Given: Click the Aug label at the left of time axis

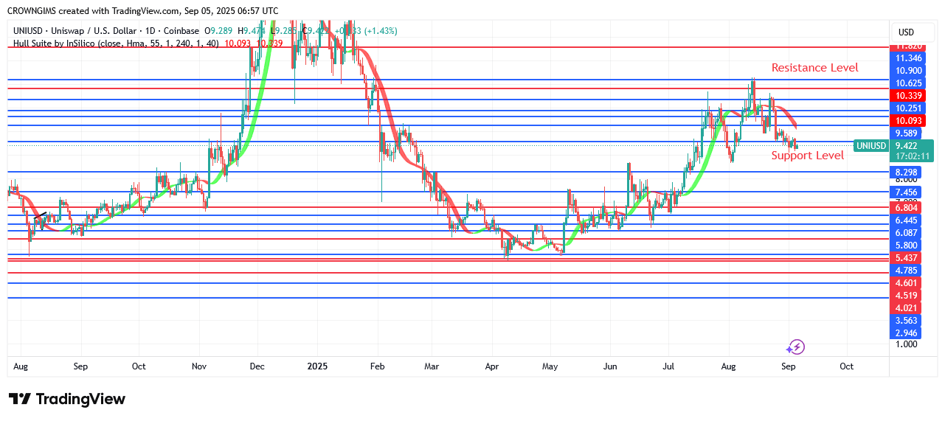Looking at the screenshot, I should tap(21, 366).
